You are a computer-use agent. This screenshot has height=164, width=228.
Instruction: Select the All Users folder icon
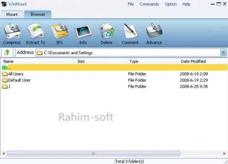point(5,74)
